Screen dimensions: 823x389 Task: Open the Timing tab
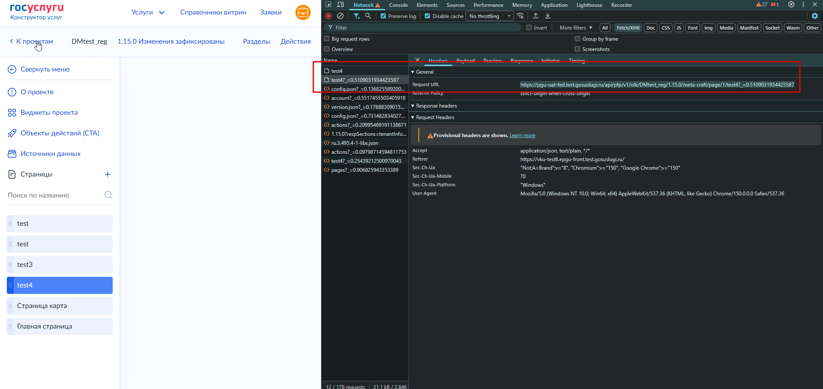pyautogui.click(x=577, y=60)
